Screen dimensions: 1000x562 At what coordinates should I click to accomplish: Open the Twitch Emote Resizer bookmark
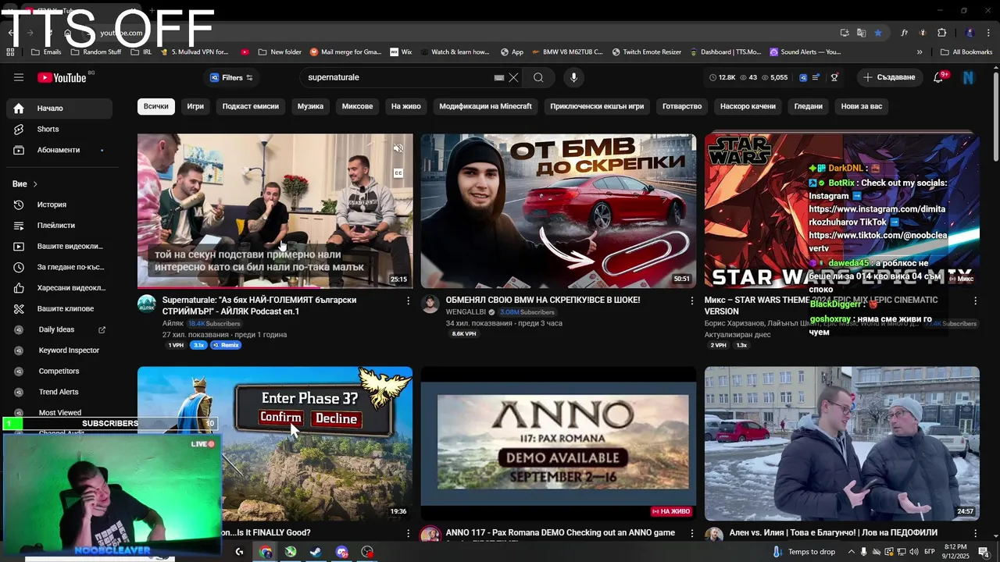tap(647, 52)
